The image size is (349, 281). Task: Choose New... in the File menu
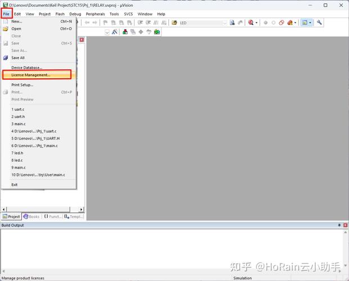tap(39, 21)
